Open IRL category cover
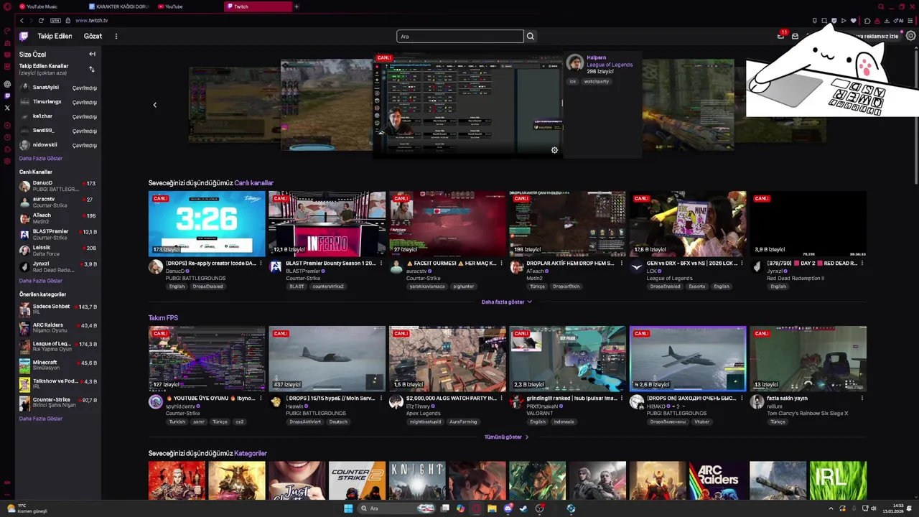This screenshot has width=919, height=517. pos(838,480)
